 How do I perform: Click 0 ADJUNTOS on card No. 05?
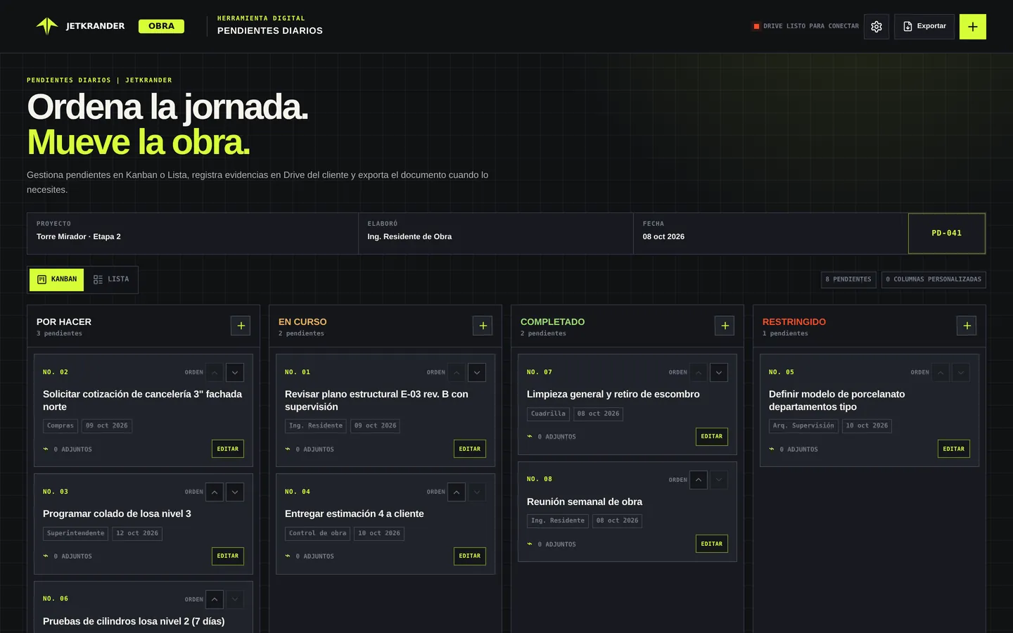[x=794, y=449]
